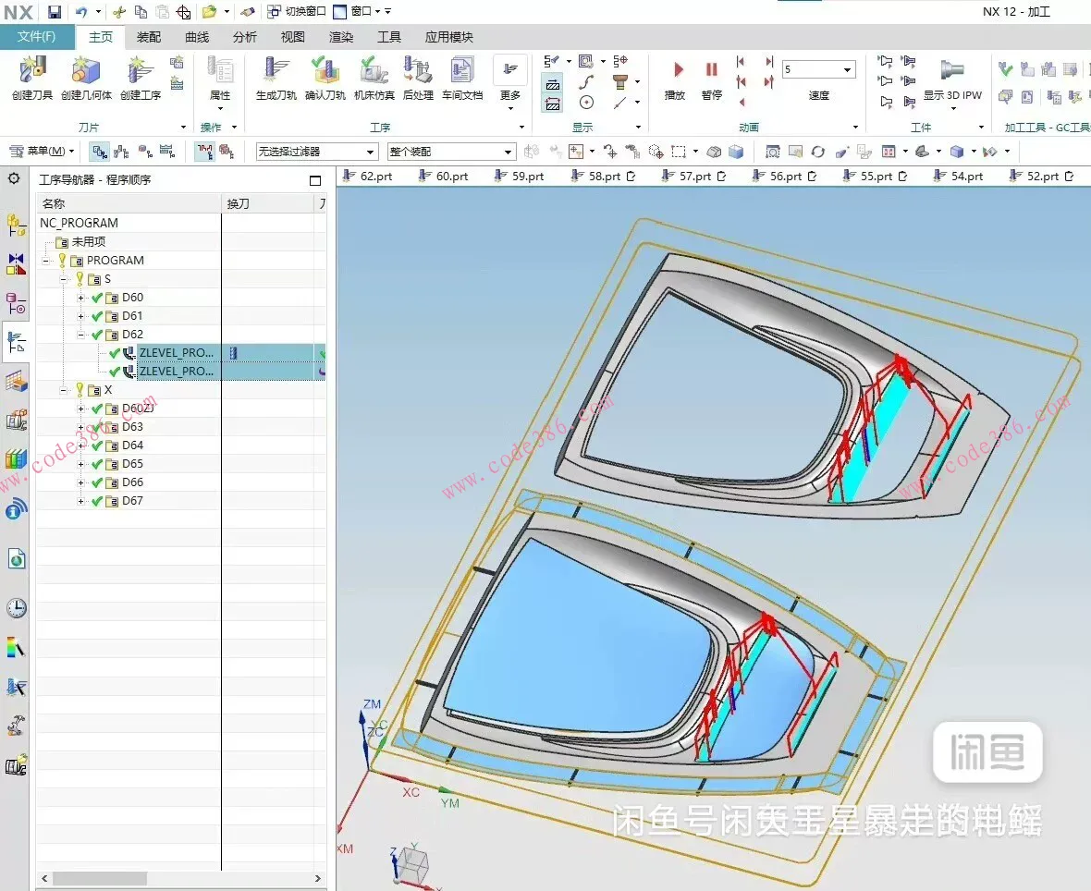Click the 创建几何体 (Create Geometry) icon

coord(85,72)
